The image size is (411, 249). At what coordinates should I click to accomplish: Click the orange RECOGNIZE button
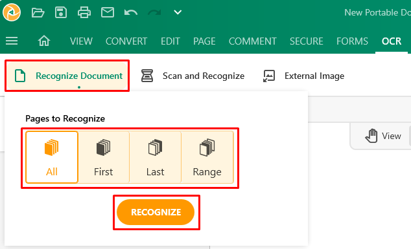tap(156, 212)
